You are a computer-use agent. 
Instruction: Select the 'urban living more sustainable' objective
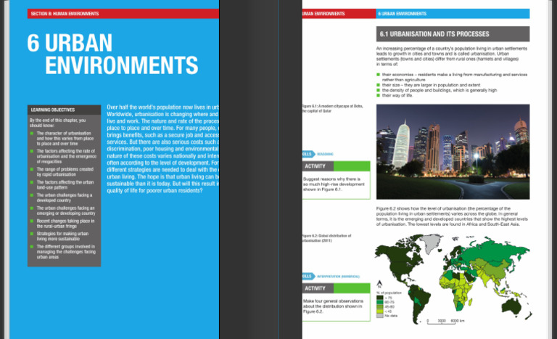coord(62,236)
